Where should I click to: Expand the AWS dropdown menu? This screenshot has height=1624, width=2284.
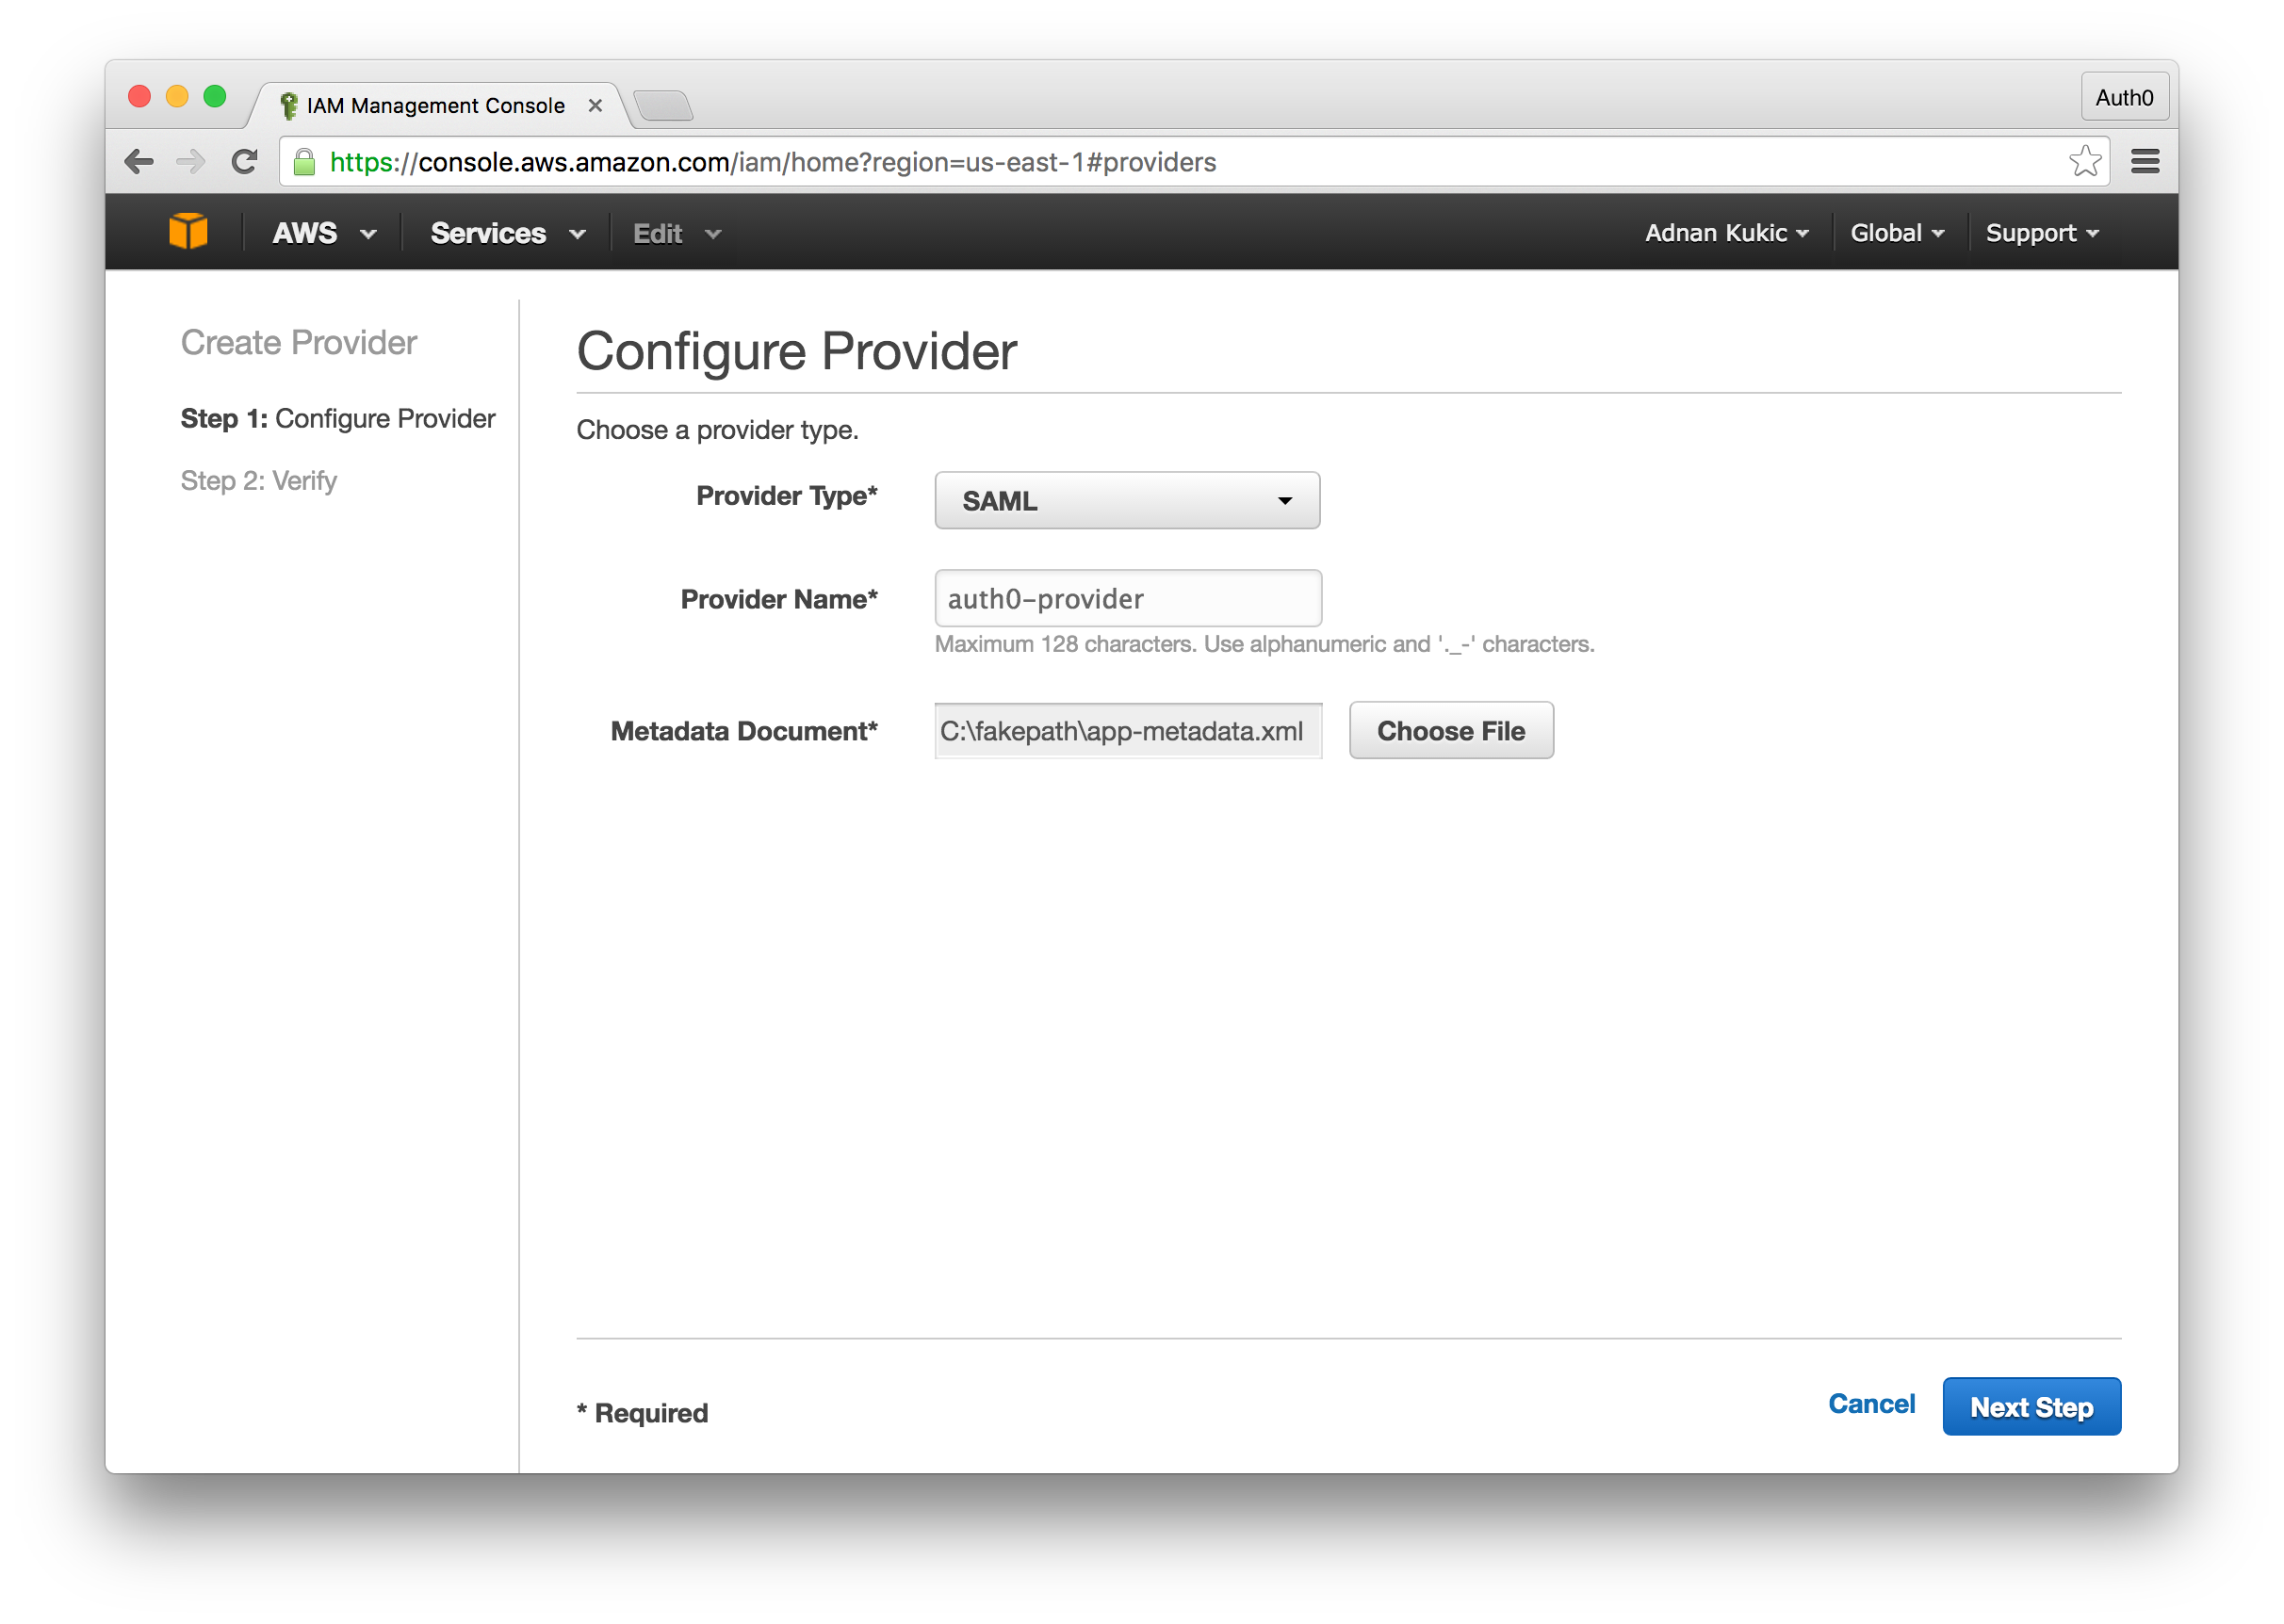click(x=324, y=234)
